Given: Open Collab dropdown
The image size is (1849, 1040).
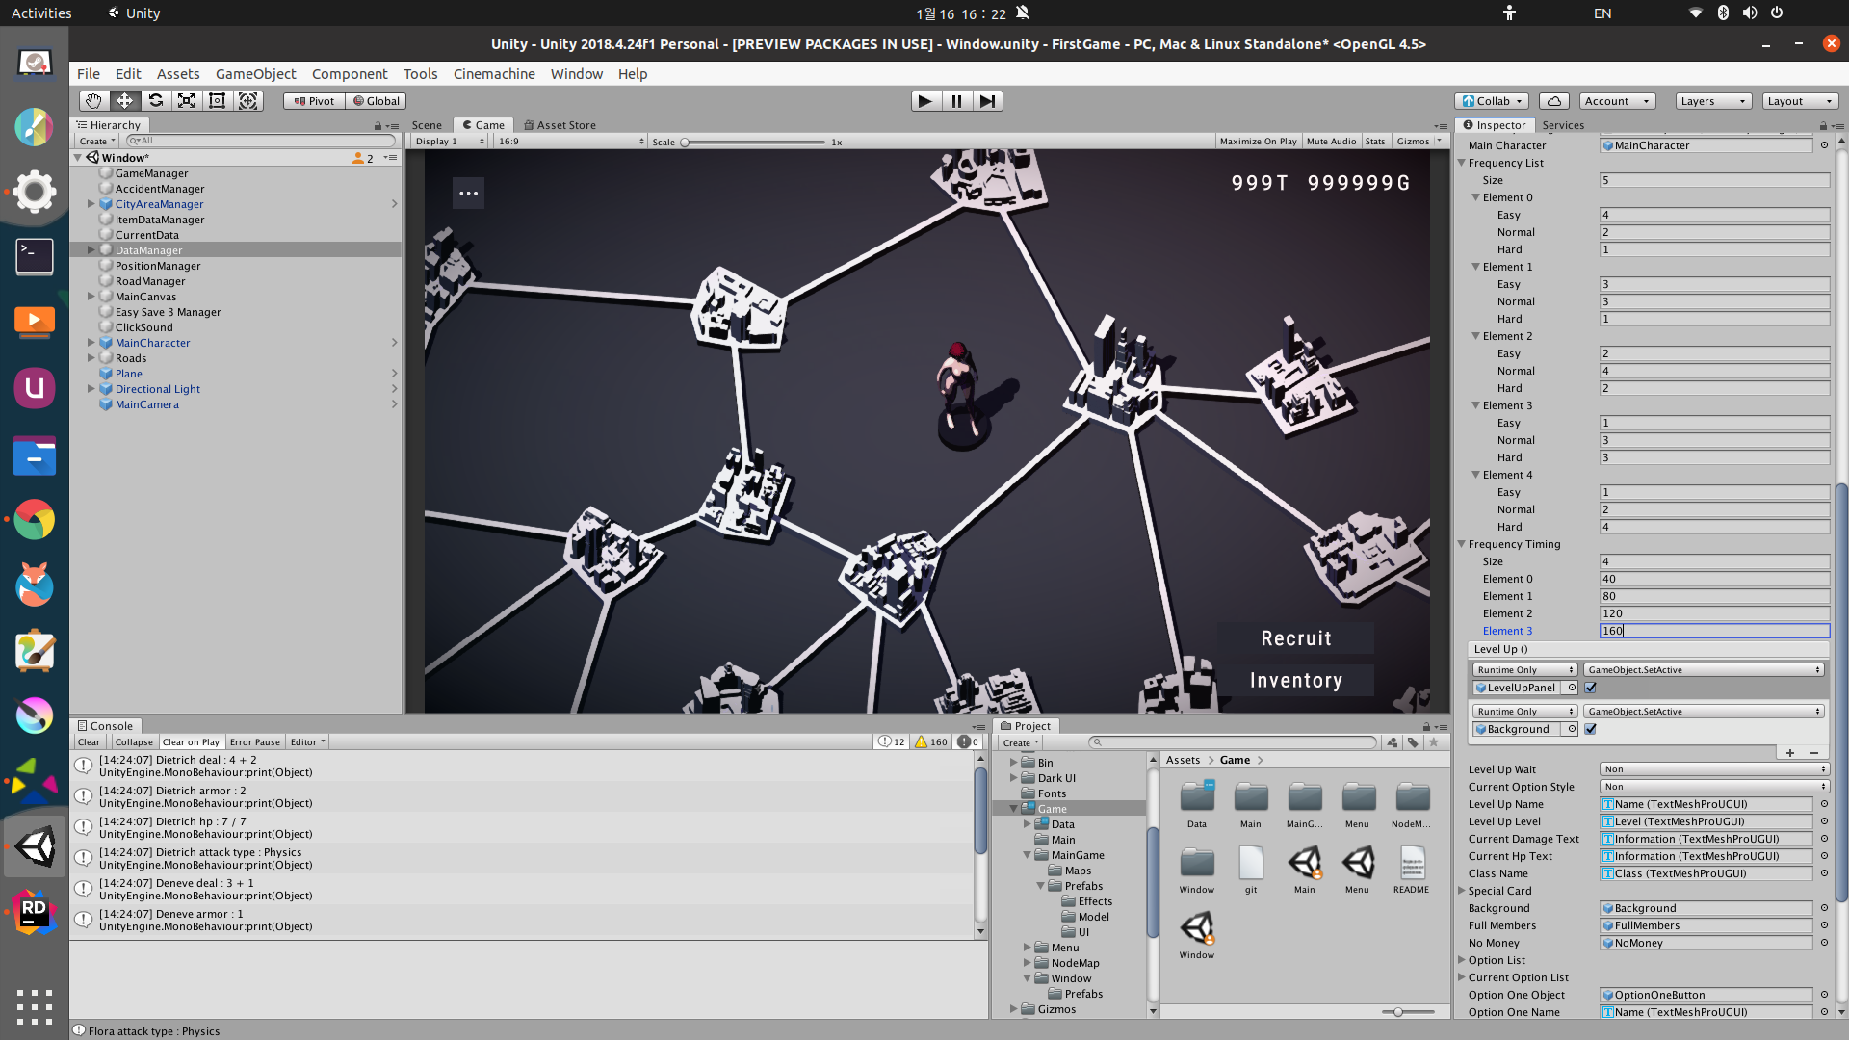Looking at the screenshot, I should click(1492, 100).
